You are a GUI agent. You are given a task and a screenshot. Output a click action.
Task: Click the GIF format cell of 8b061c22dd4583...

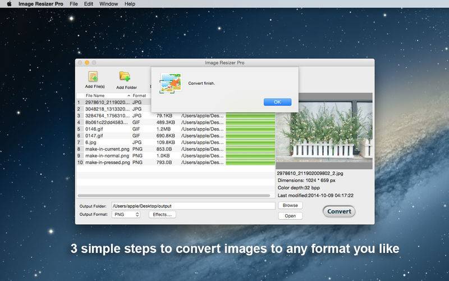point(136,122)
